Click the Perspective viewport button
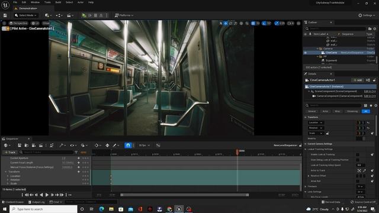 [x=18, y=24]
